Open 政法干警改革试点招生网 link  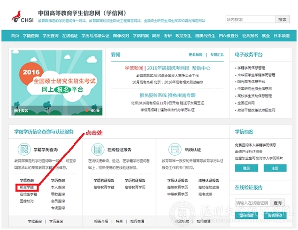pos(256,110)
